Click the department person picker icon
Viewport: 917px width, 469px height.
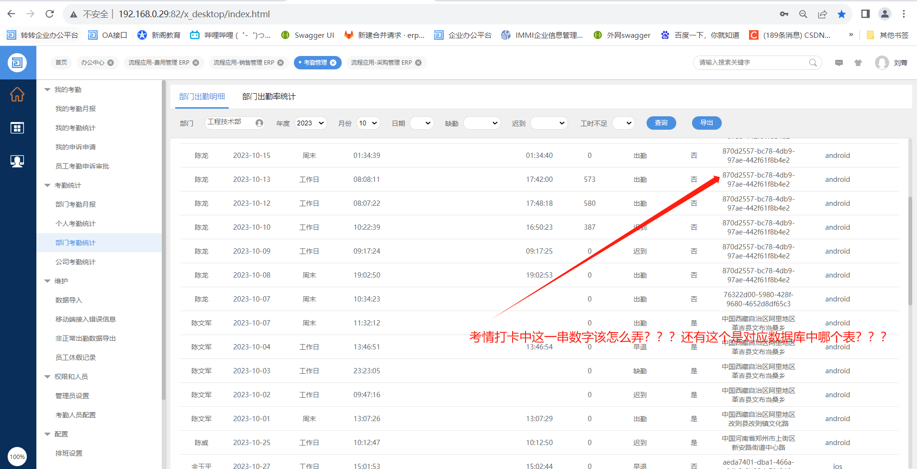coord(259,123)
